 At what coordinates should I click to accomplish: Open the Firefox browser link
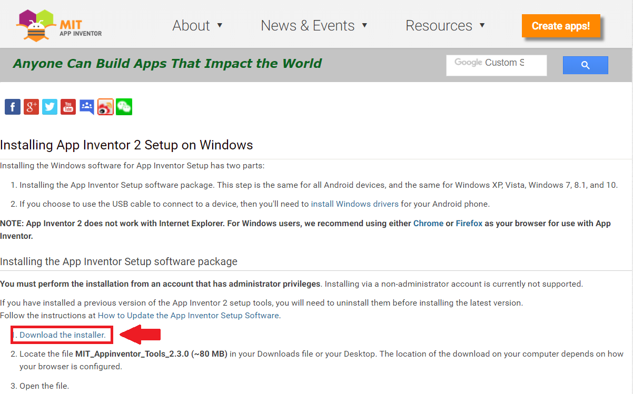[x=469, y=223]
